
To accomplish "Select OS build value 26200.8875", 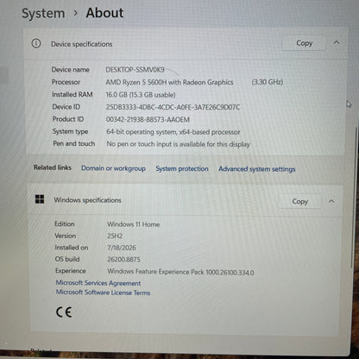I will (123, 260).
